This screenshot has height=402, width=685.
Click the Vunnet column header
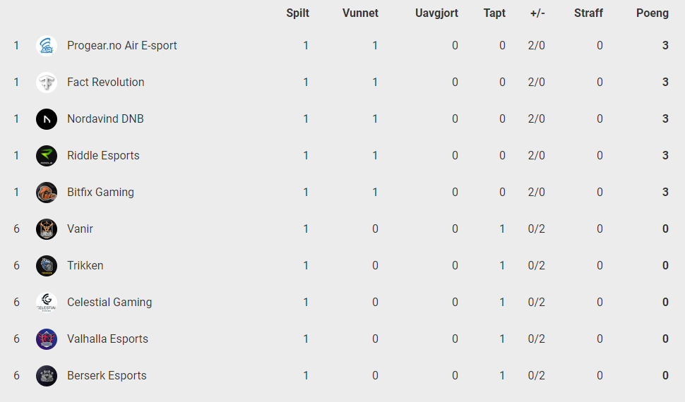(x=360, y=13)
